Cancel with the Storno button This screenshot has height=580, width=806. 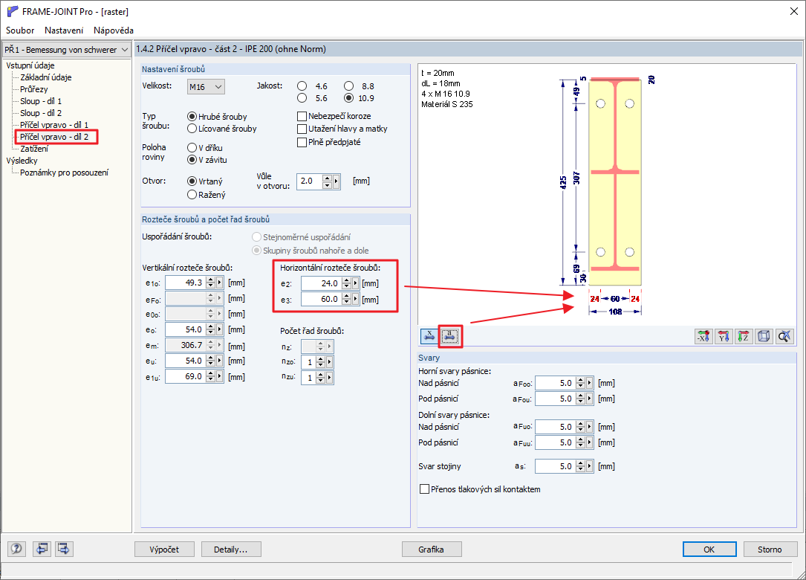click(770, 549)
